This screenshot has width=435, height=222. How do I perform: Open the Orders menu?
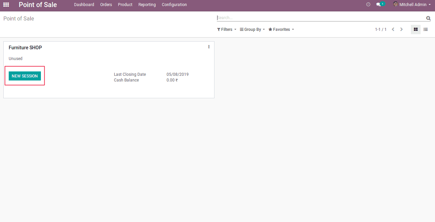point(106,5)
